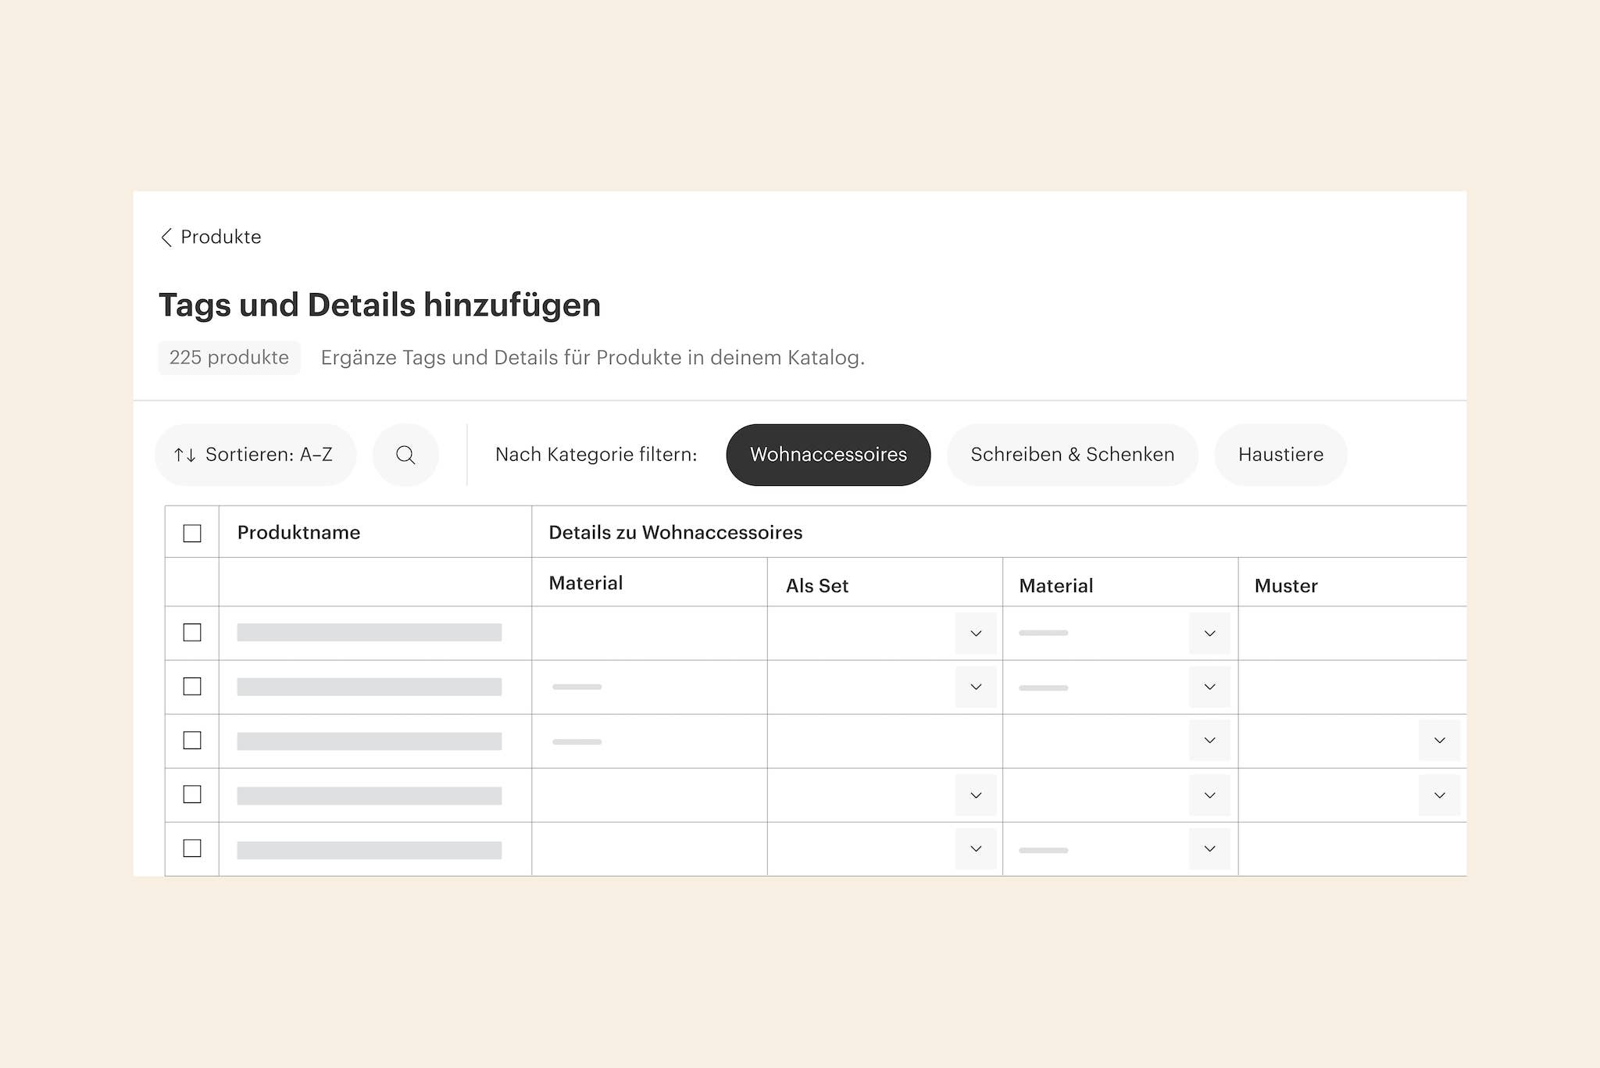The height and width of the screenshot is (1068, 1600).
Task: Expand Als Set dropdown in fifth row
Action: 975,848
